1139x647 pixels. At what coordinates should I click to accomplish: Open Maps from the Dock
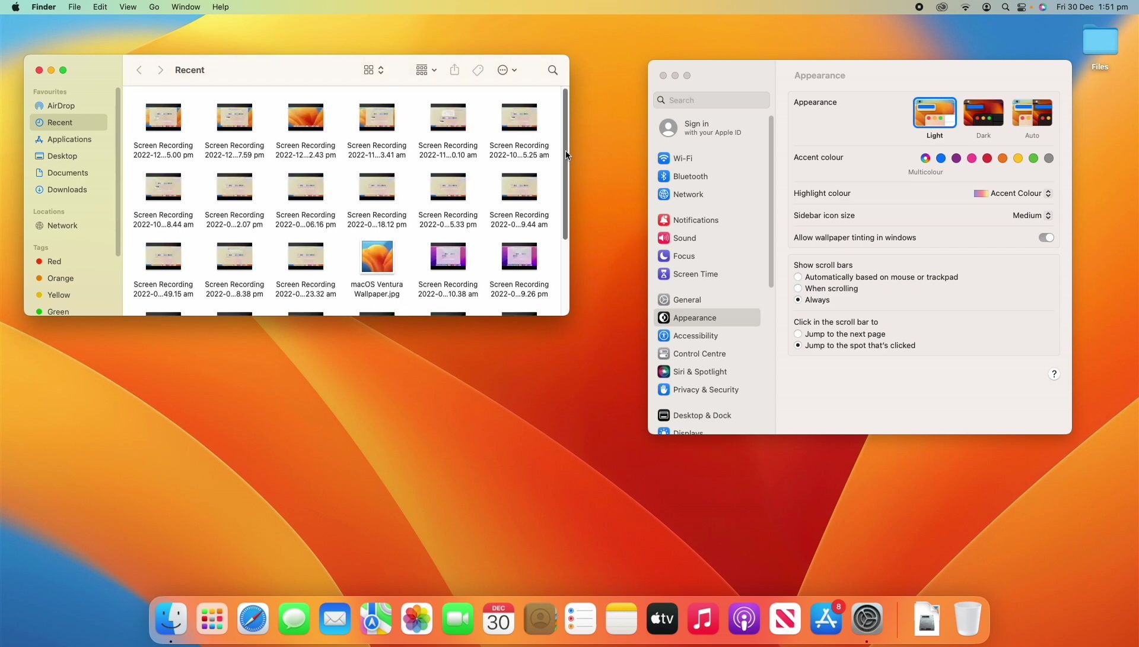pos(376,619)
